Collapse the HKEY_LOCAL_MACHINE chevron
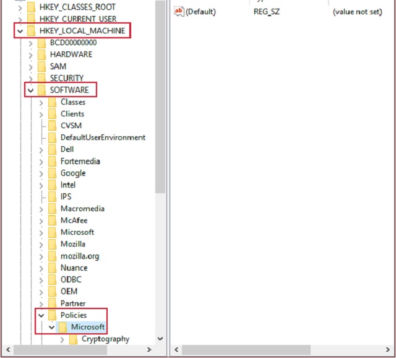This screenshot has height=358, width=396. click(x=20, y=31)
